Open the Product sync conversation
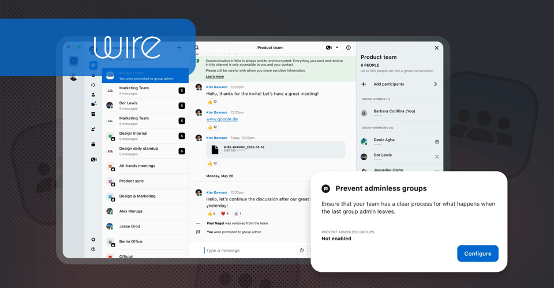This screenshot has width=554, height=288. click(145, 181)
